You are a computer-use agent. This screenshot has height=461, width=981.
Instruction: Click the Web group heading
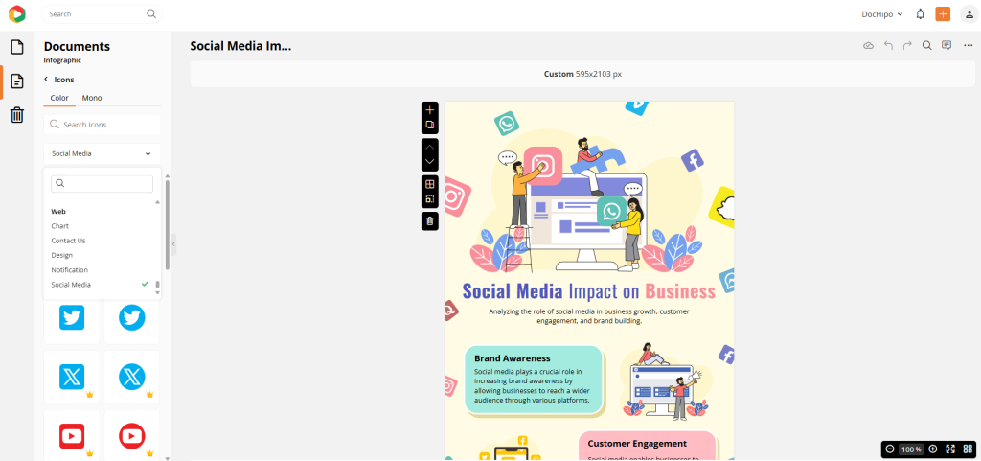click(58, 212)
